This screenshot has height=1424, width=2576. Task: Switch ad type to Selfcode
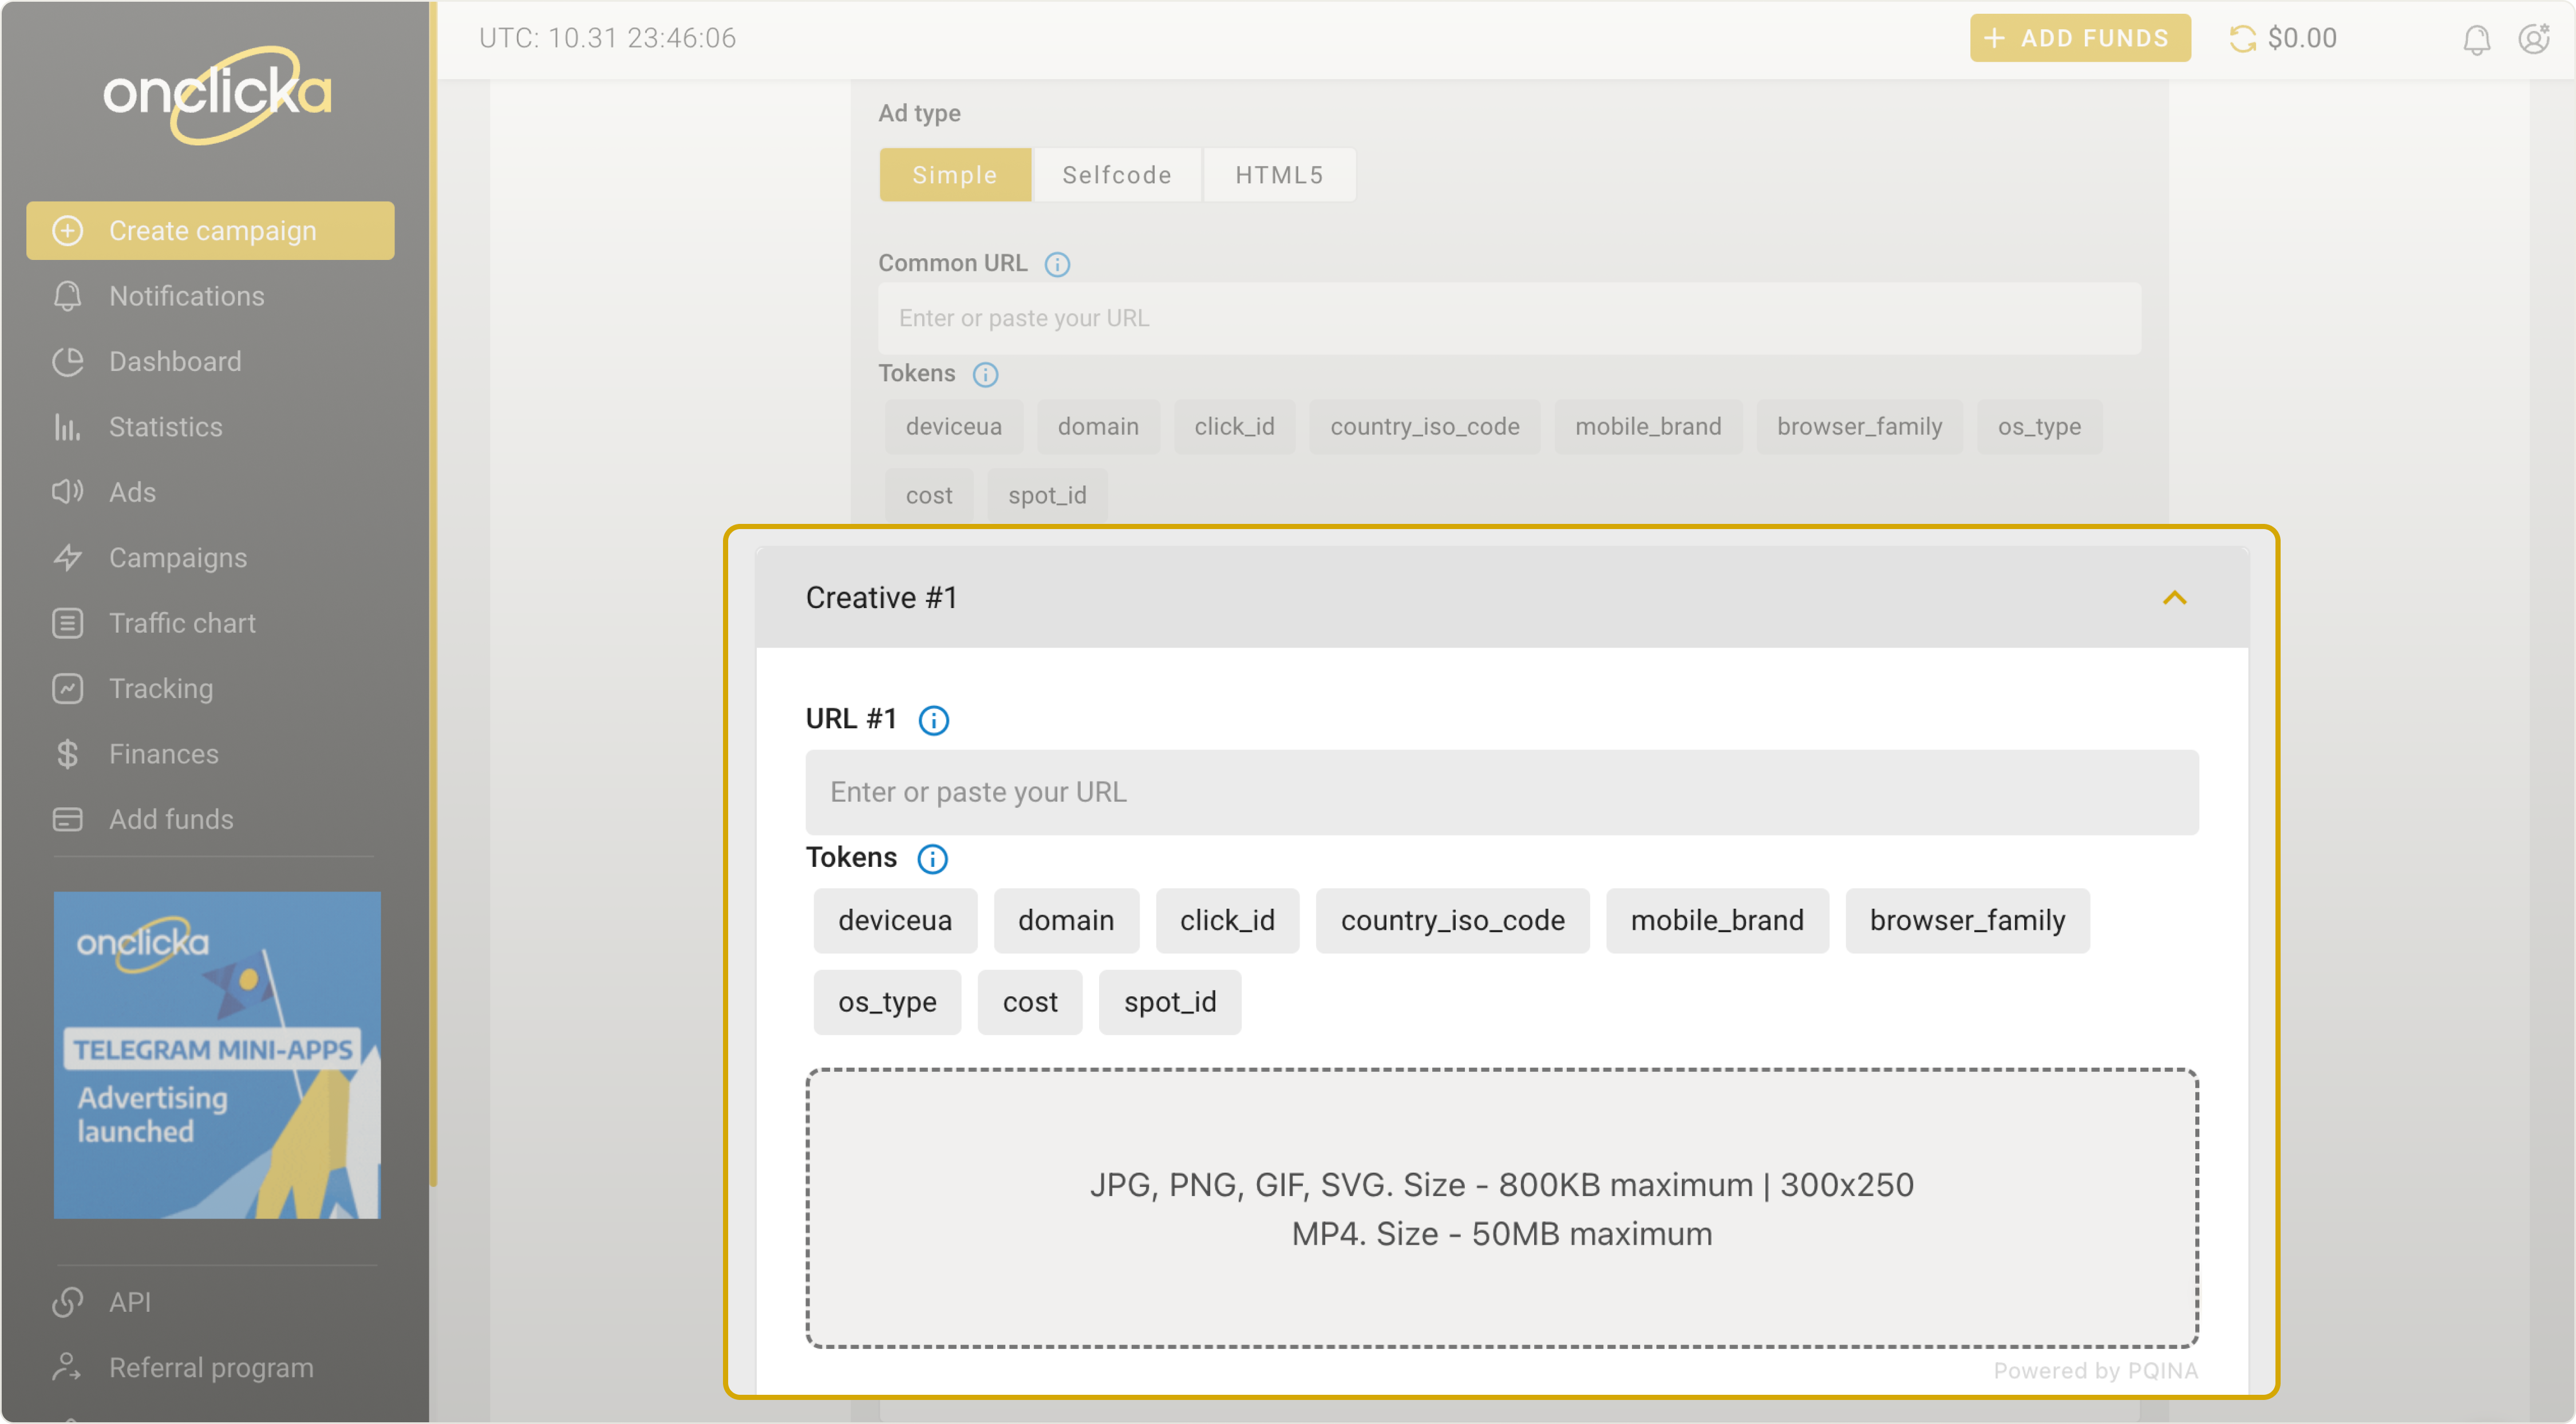point(1117,175)
